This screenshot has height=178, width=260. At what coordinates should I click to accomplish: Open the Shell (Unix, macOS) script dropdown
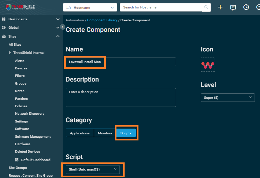[x=93, y=170]
